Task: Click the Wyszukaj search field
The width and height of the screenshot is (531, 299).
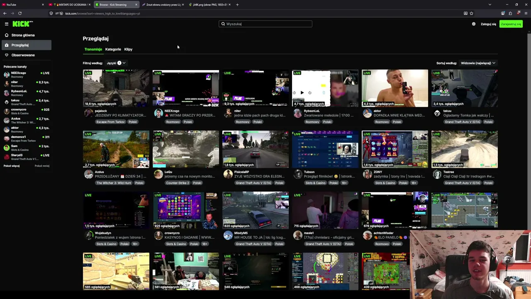Action: tap(265, 24)
